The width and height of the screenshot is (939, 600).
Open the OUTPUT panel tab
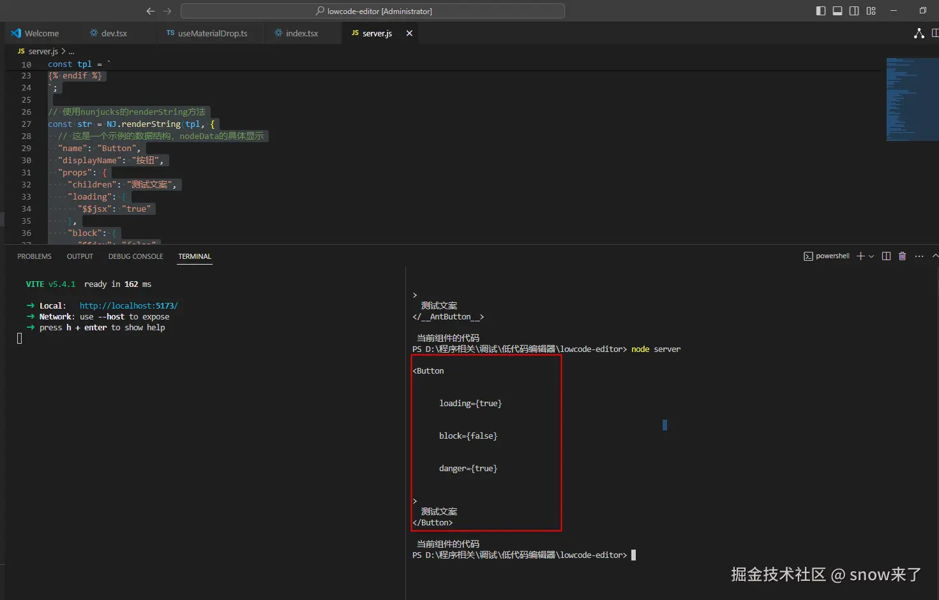click(80, 256)
